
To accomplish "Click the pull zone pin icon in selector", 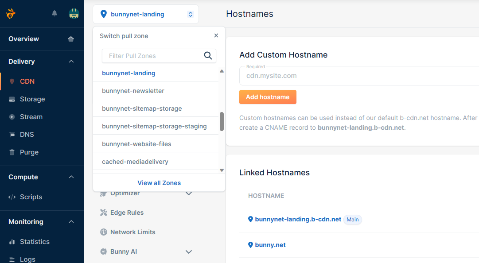I will (x=104, y=14).
